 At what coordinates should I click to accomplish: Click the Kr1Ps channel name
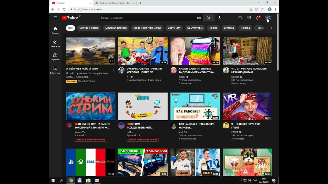[130, 132]
